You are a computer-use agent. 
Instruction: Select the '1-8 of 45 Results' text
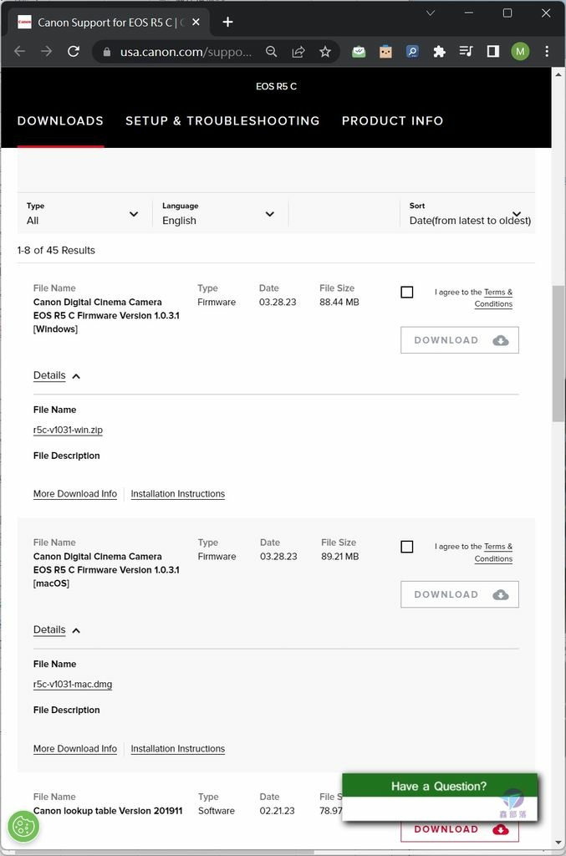[56, 250]
